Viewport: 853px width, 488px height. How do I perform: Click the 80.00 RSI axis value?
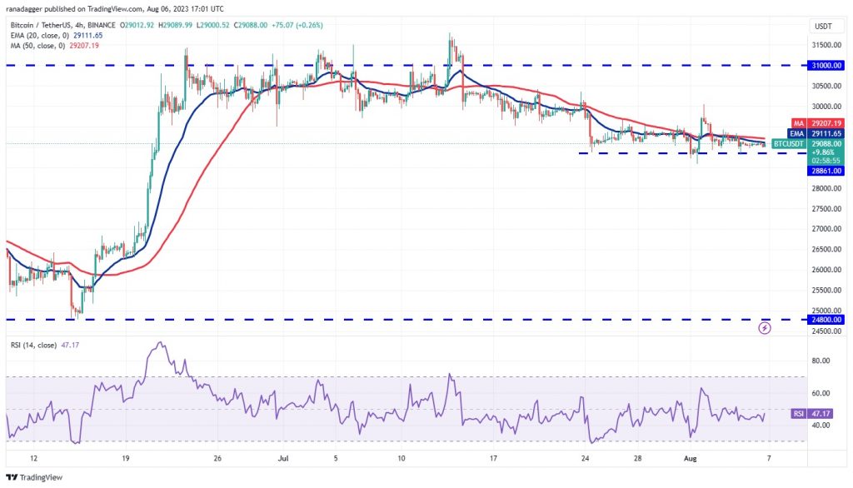[821, 361]
